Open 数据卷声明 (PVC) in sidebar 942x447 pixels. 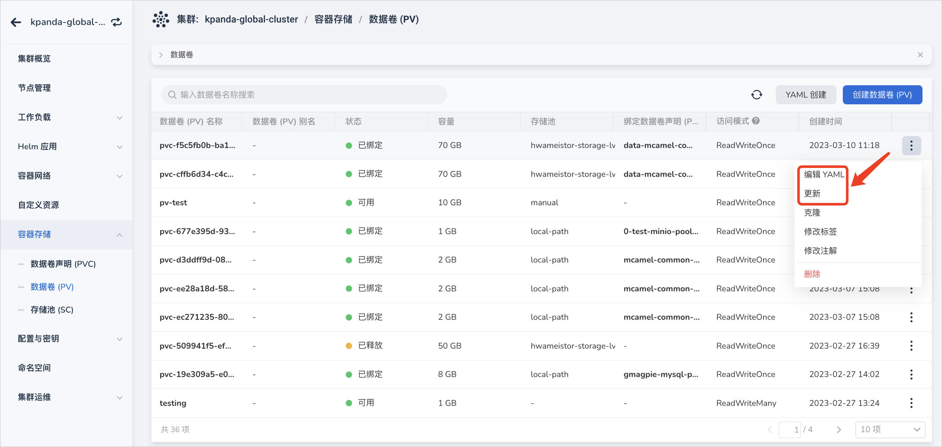63,264
